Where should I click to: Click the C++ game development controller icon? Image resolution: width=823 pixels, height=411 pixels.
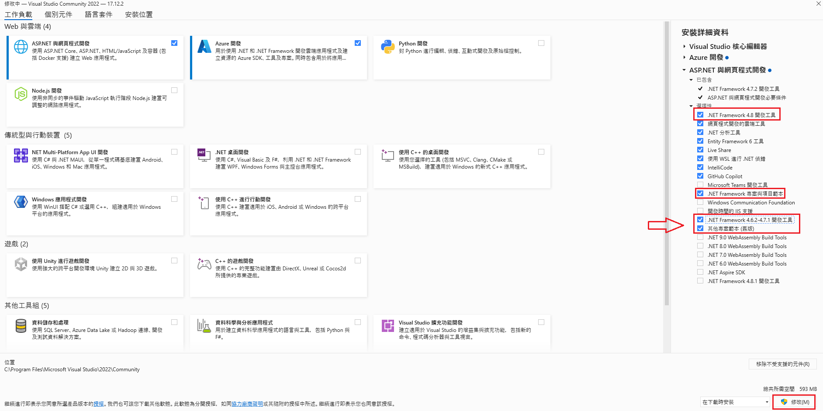click(204, 263)
